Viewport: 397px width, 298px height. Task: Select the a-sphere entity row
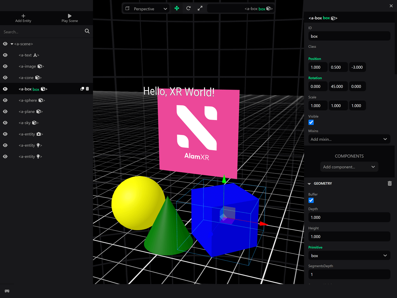pyautogui.click(x=47, y=100)
